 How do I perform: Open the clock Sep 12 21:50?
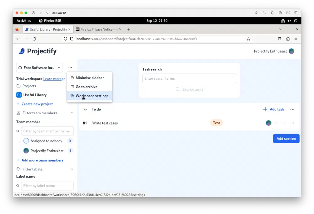pyautogui.click(x=157, y=21)
